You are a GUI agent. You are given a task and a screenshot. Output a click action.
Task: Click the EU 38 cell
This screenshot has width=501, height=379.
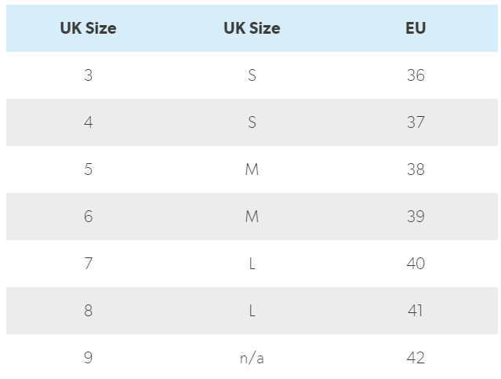tap(416, 169)
